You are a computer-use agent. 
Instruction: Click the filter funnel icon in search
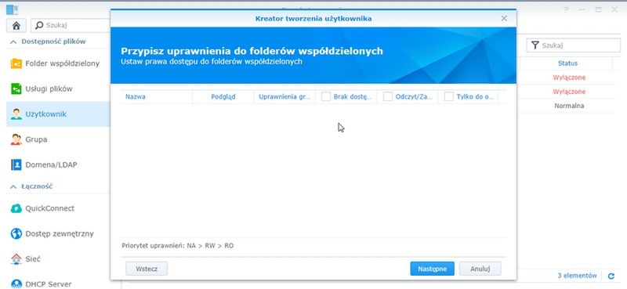tap(535, 45)
